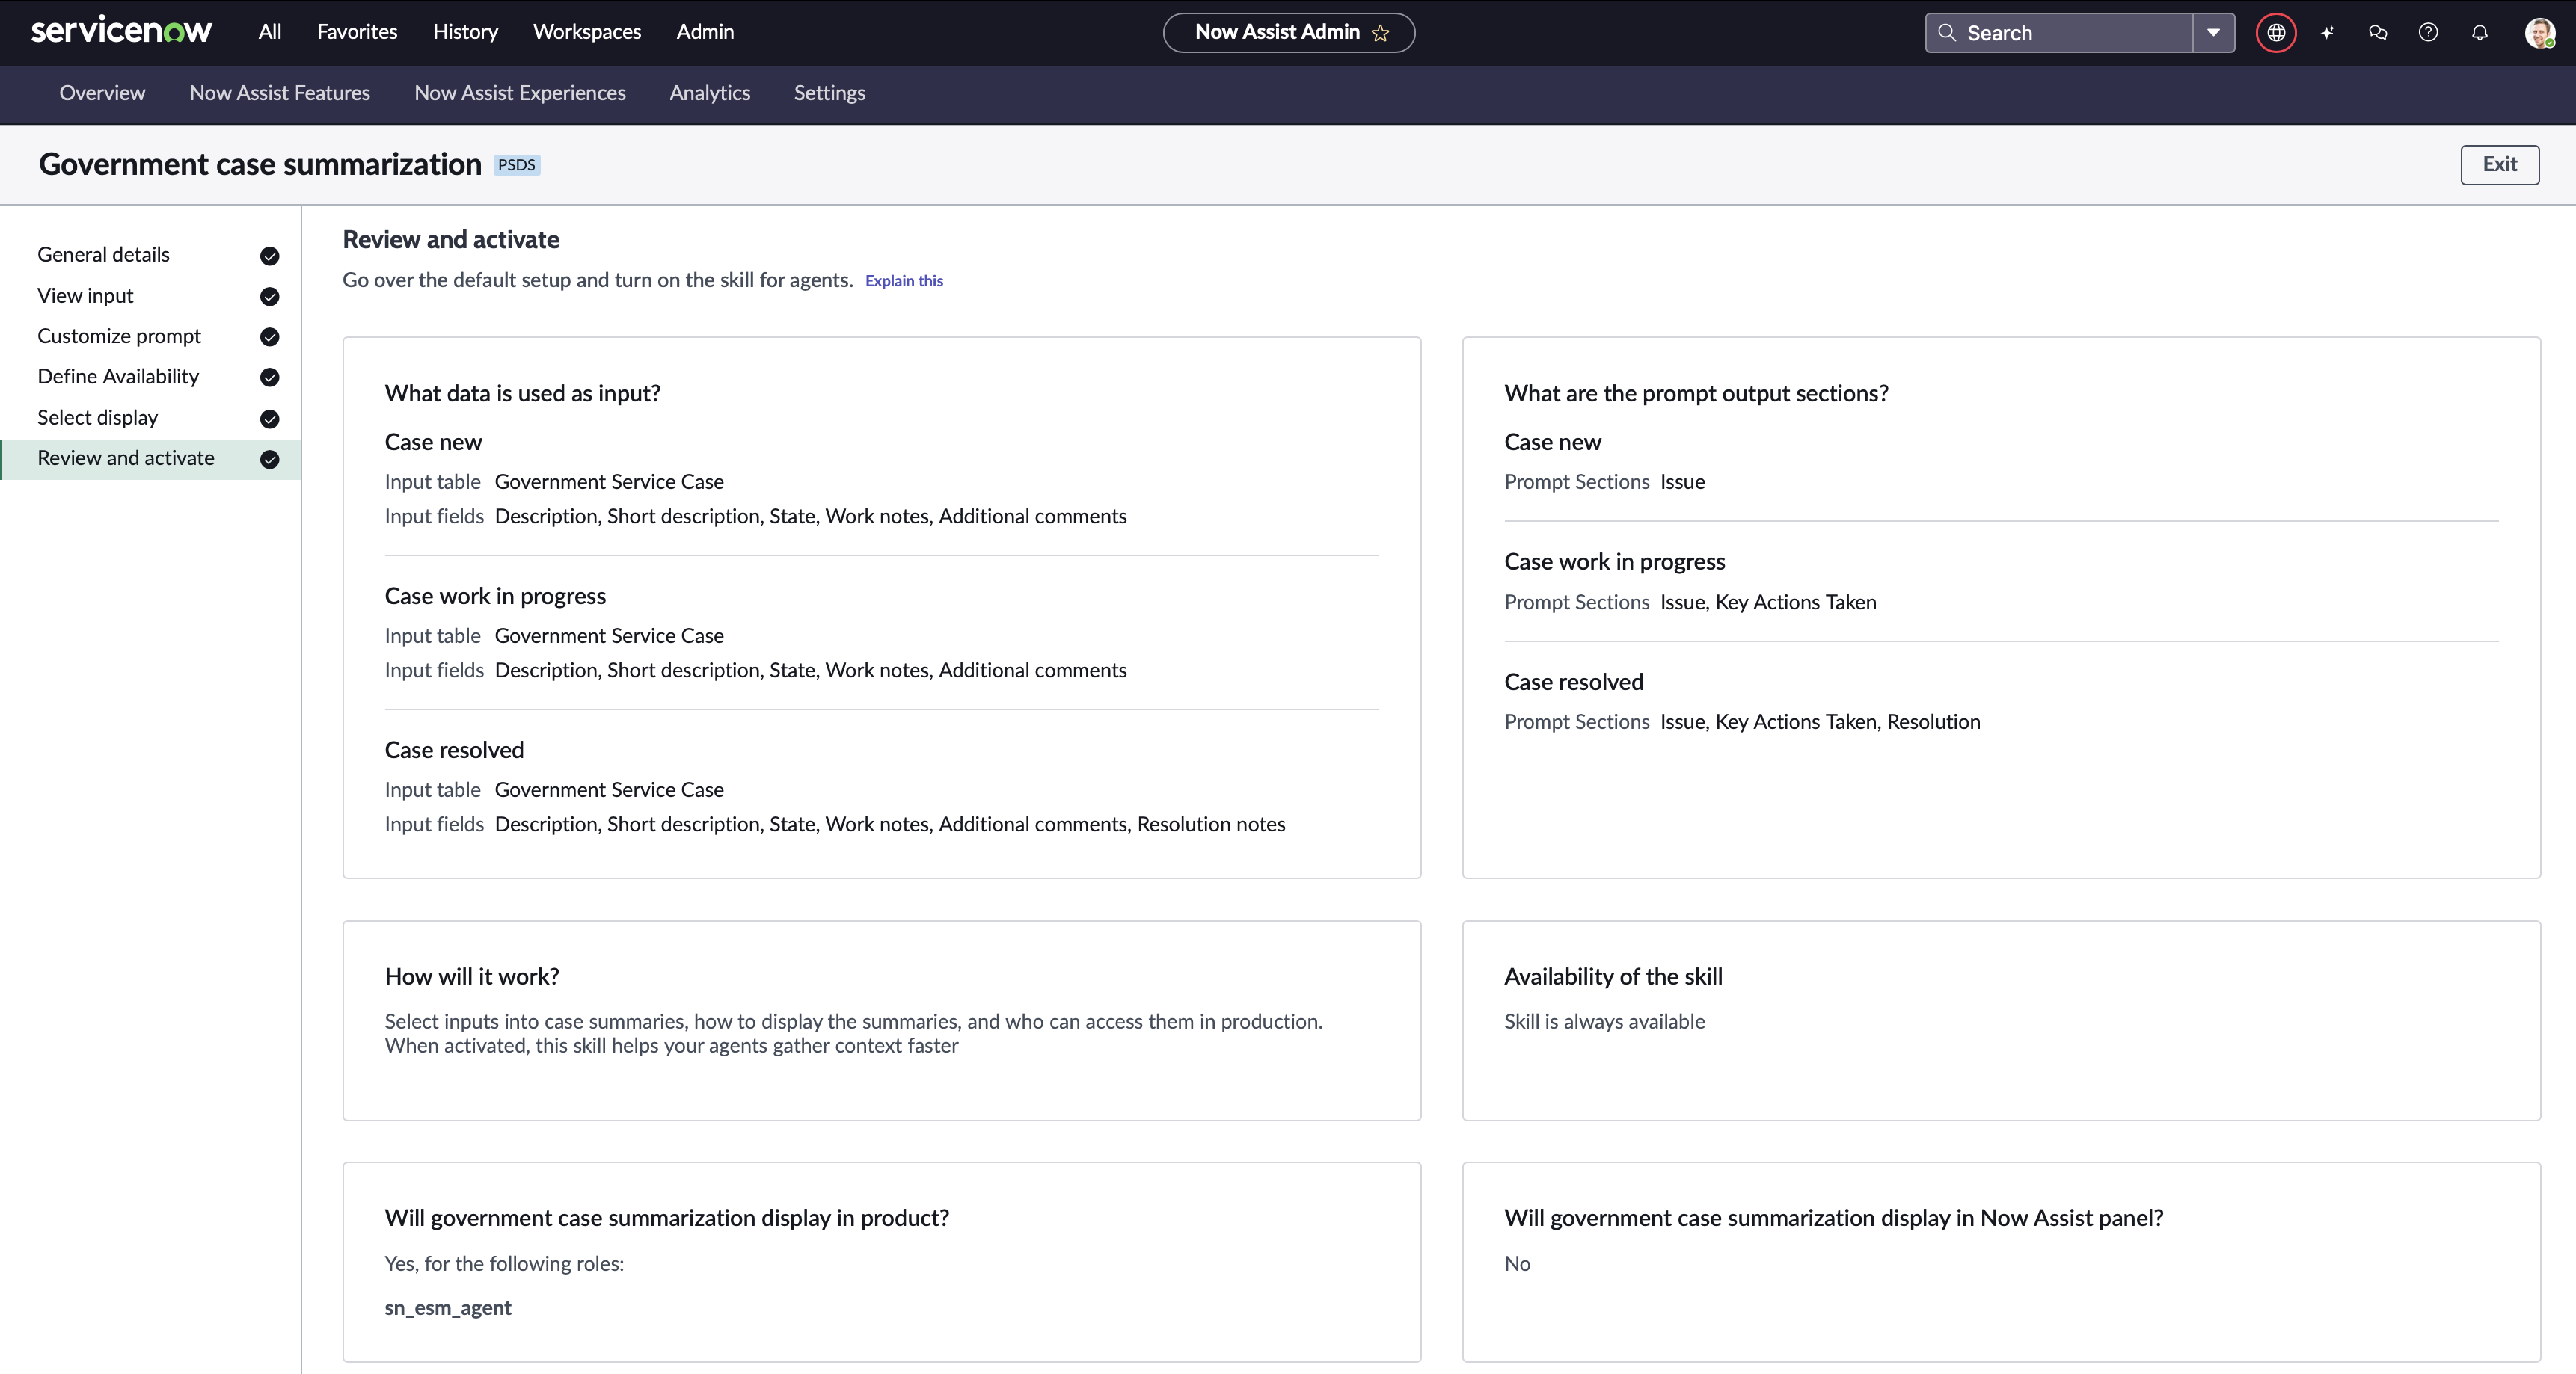Click 'Issue, Key Actions Taken, Resolution' text
The height and width of the screenshot is (1374, 2576).
click(x=1820, y=721)
